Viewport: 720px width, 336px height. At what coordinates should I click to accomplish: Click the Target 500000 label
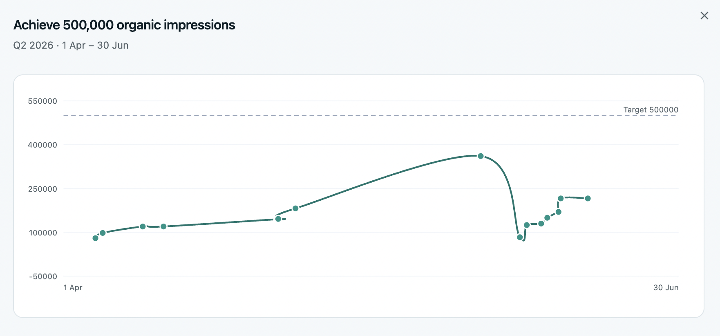pos(651,110)
